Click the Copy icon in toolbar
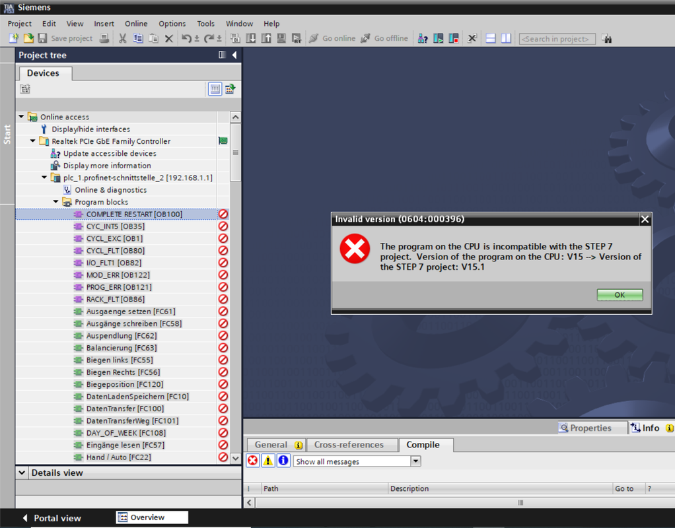The image size is (675, 528). [x=138, y=38]
